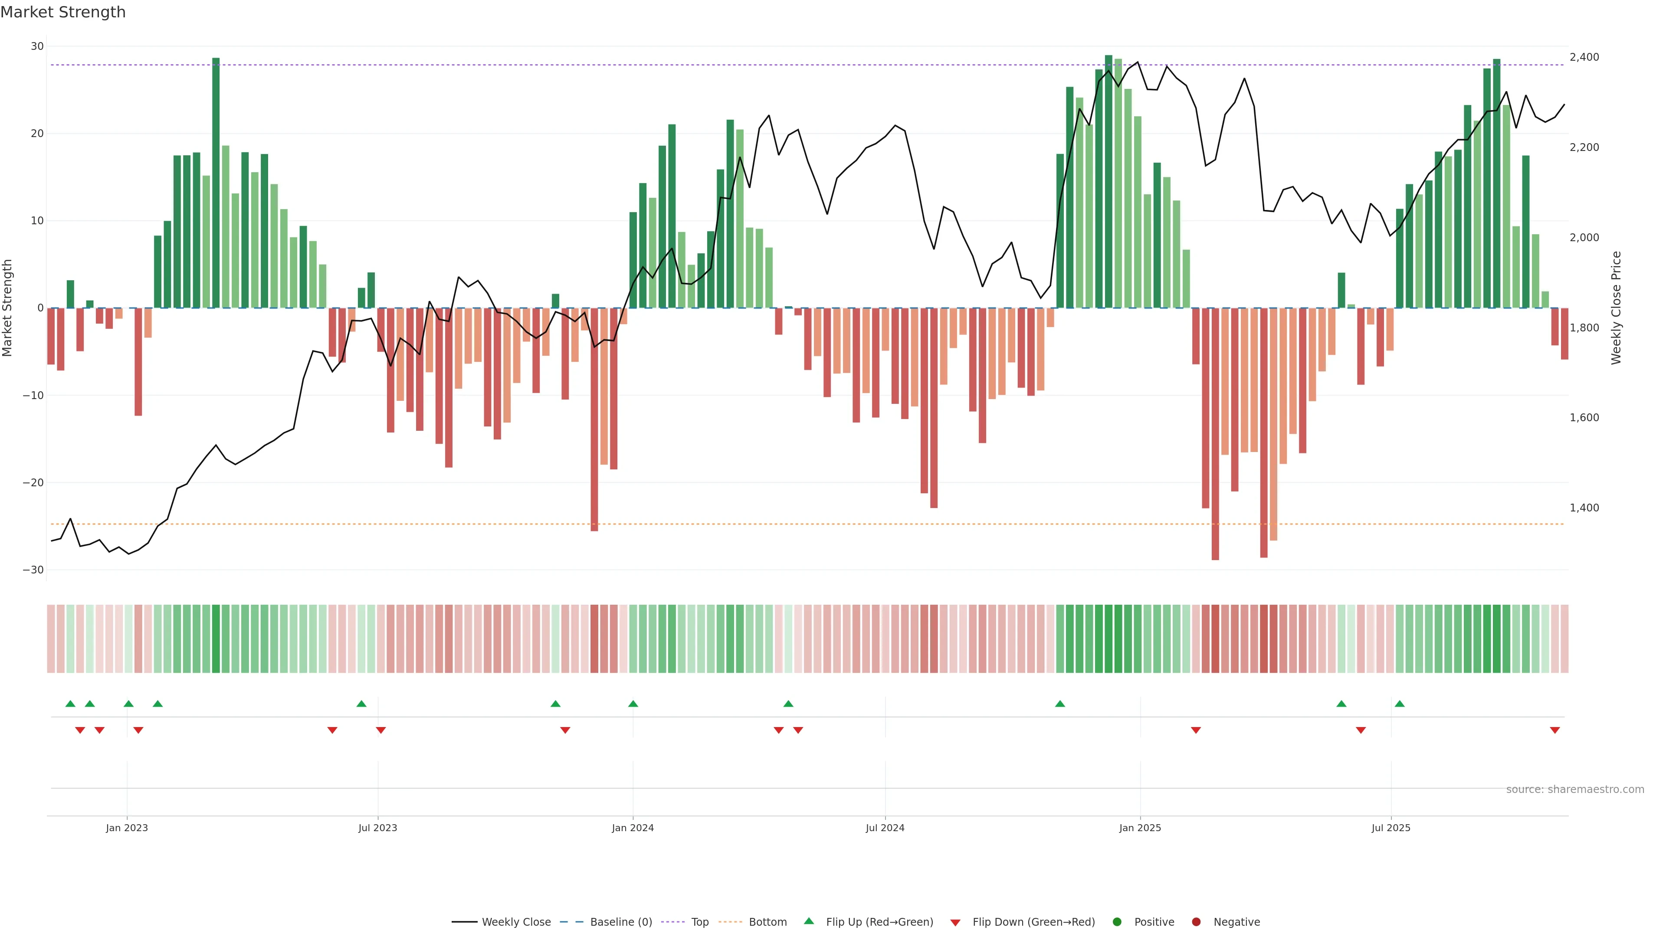Click the Weekly Close Price axis title
This screenshot has width=1666, height=937.
click(x=1616, y=308)
